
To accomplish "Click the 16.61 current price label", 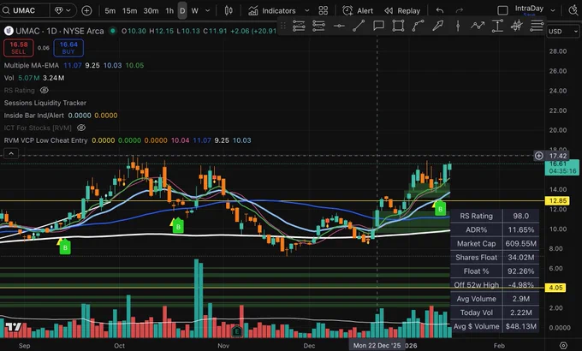I will coord(562,167).
